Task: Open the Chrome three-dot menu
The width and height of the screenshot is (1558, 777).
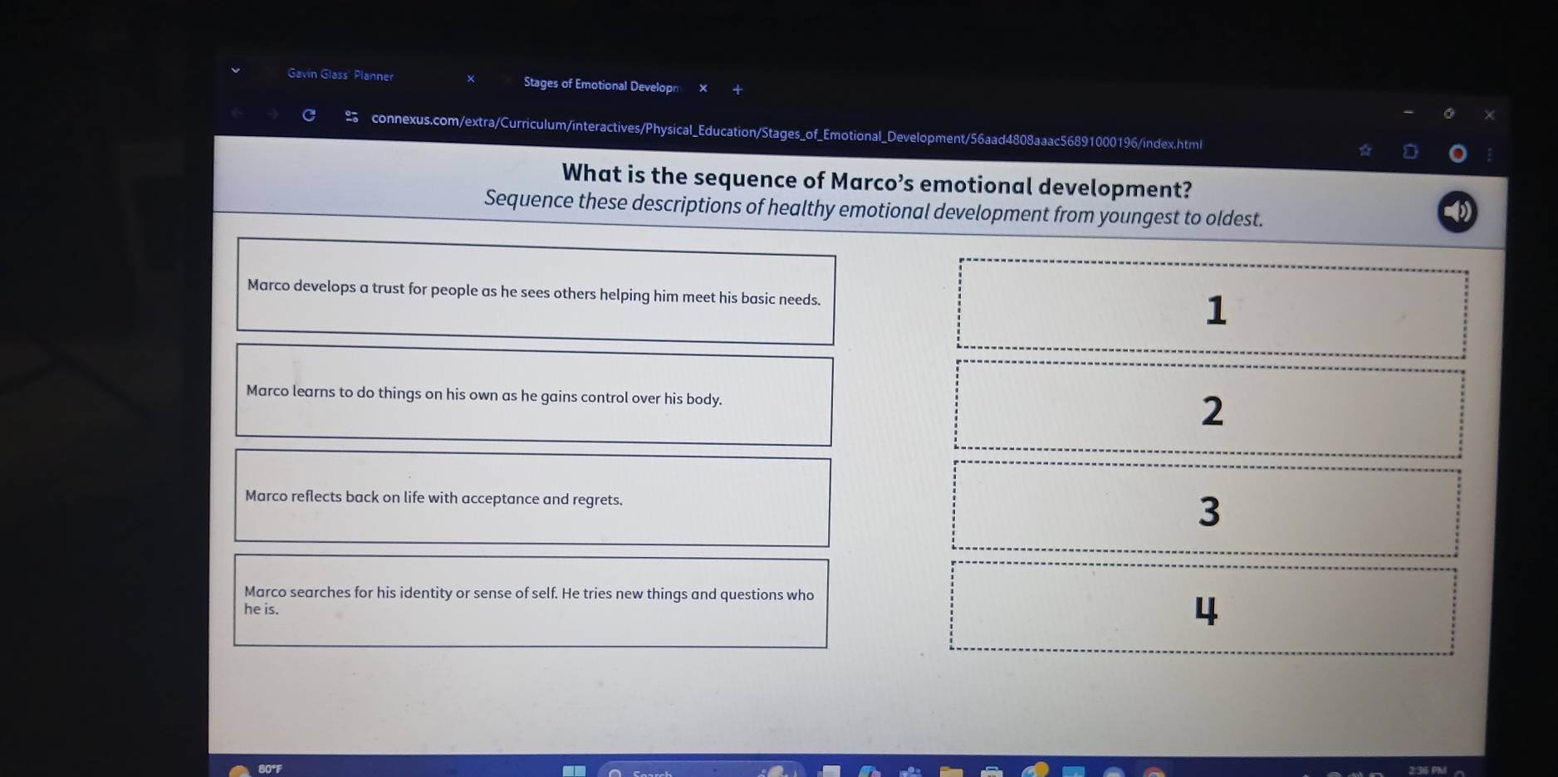Action: click(1489, 155)
